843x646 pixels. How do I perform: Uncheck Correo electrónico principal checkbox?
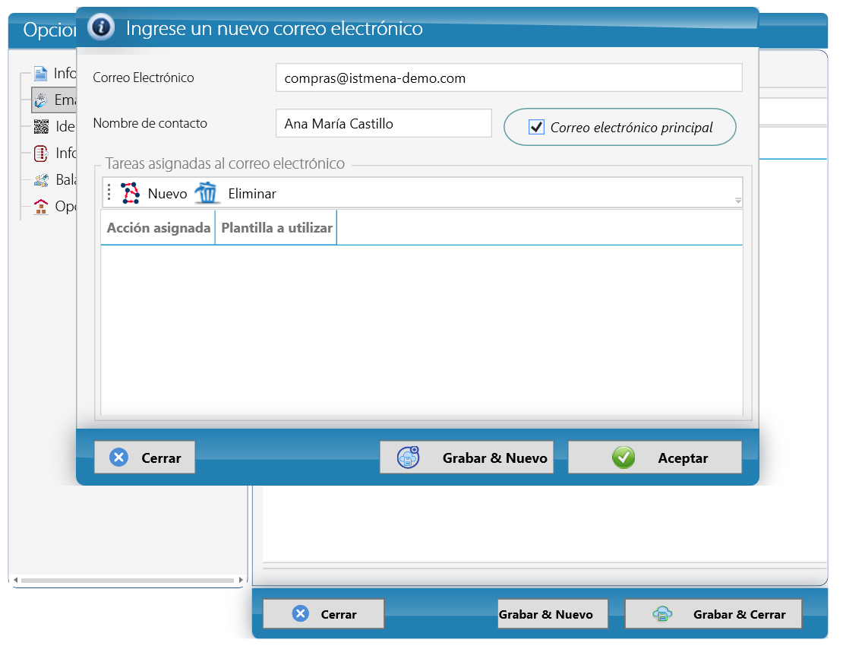tap(536, 127)
